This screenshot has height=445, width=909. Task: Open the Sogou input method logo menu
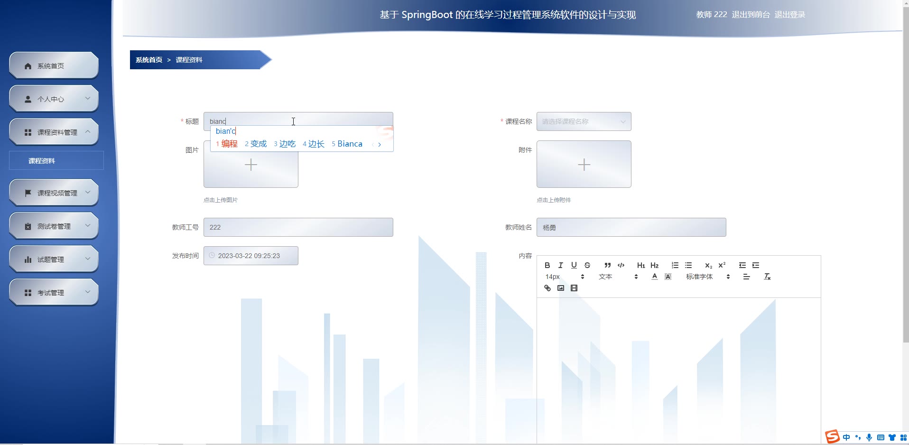832,437
